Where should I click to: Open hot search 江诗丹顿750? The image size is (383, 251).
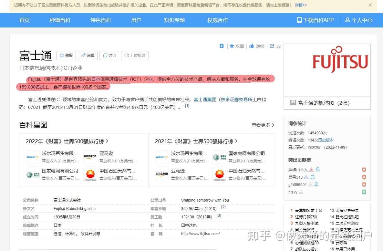point(306,217)
